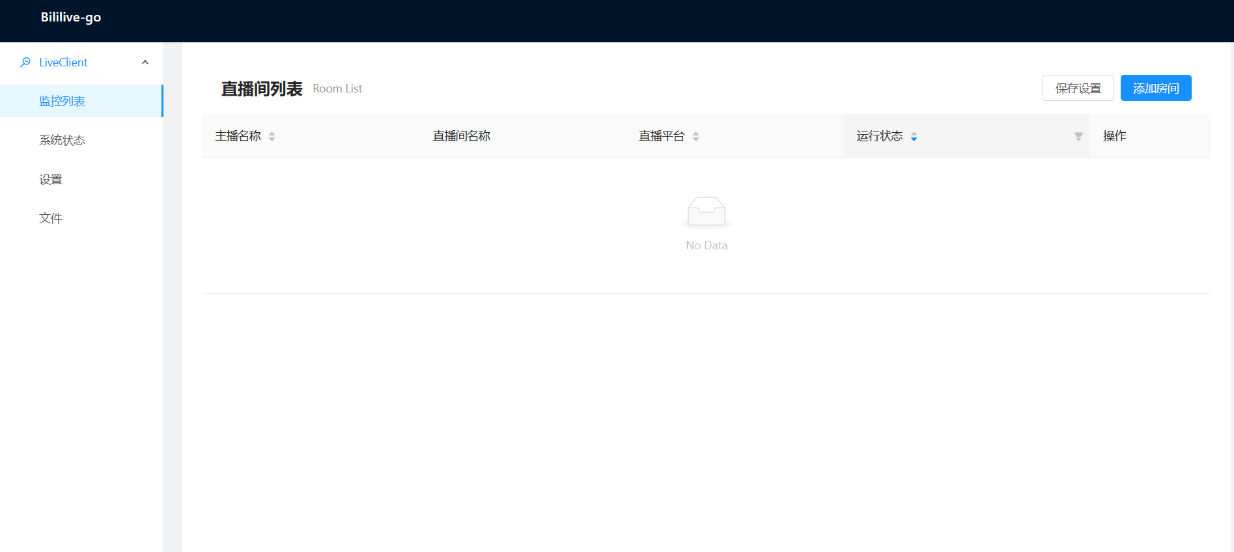Click the empty inbox No Data icon
The image size is (1234, 552).
pyautogui.click(x=706, y=212)
